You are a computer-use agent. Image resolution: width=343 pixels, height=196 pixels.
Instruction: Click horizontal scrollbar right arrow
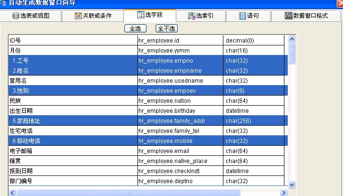click(x=284, y=193)
